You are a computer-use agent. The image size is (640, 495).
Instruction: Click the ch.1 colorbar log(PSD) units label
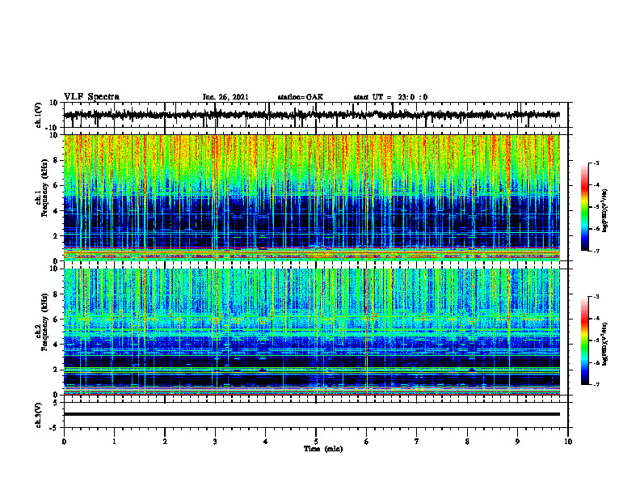606,211
